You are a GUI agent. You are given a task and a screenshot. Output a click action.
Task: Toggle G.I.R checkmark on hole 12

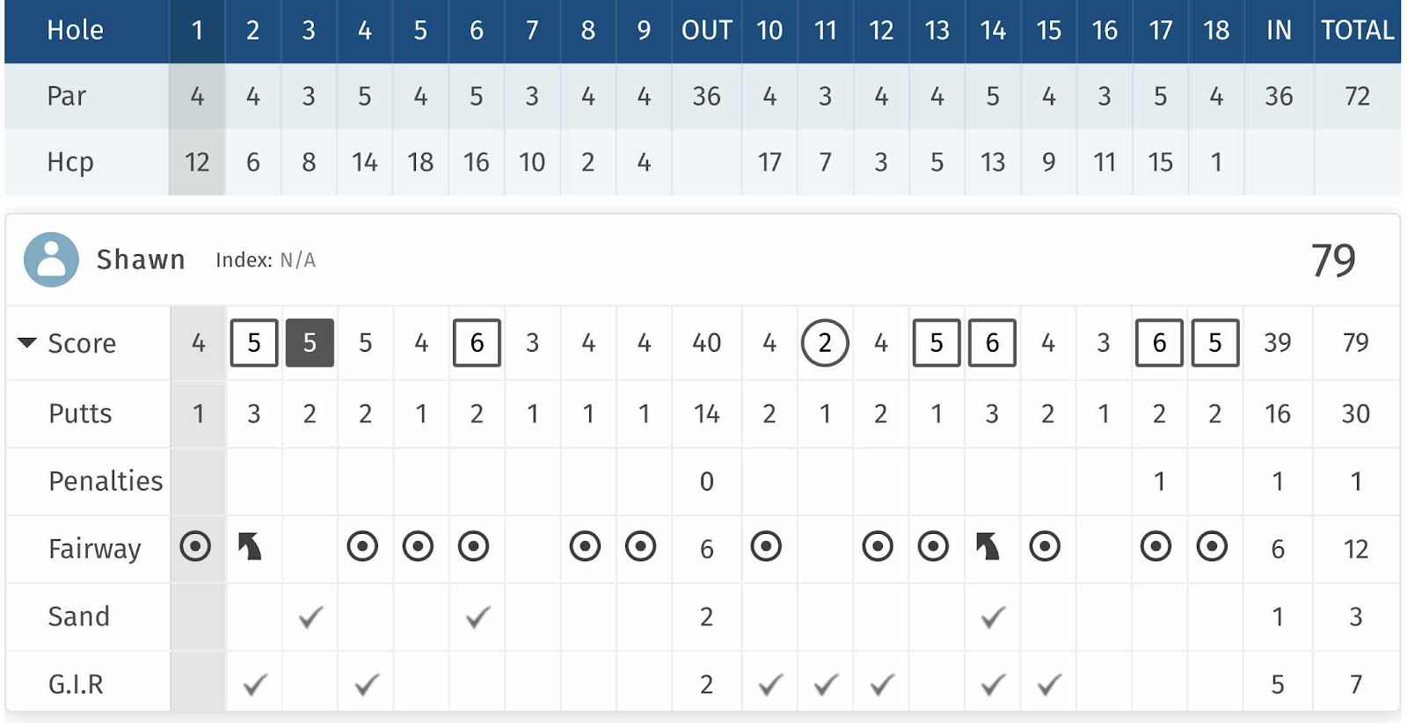(881, 683)
